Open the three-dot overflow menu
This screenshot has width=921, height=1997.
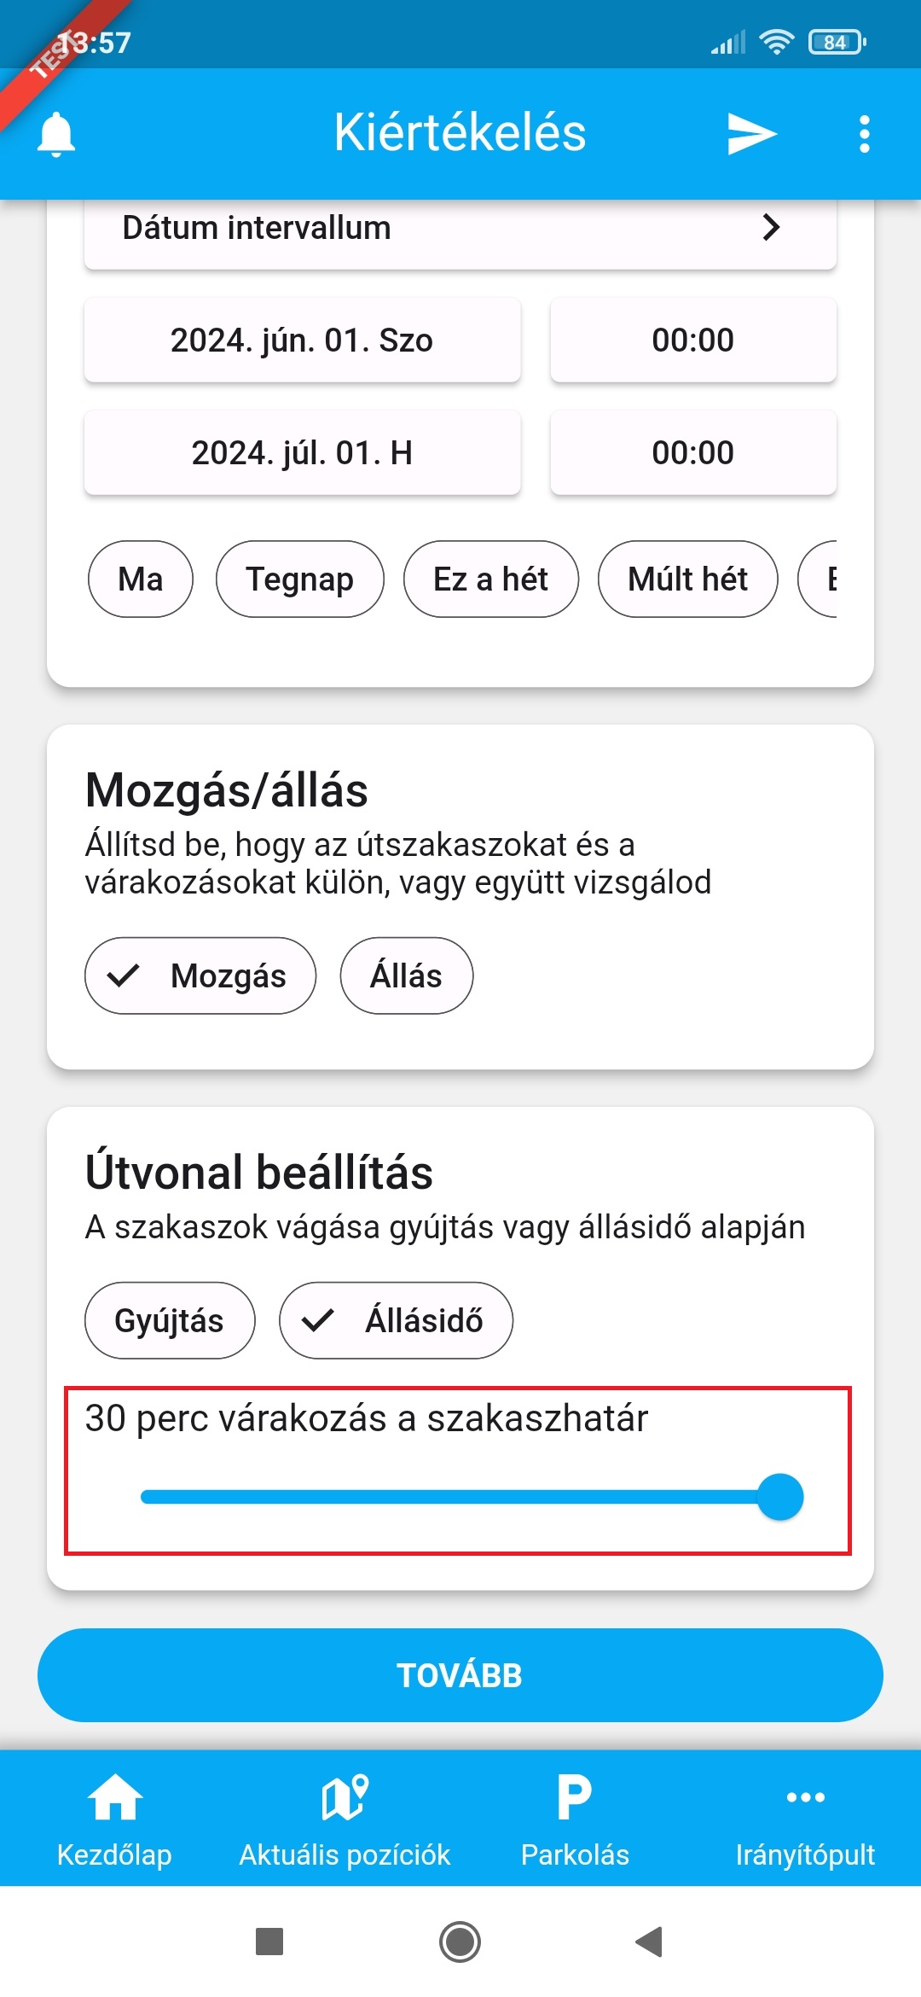(x=864, y=134)
